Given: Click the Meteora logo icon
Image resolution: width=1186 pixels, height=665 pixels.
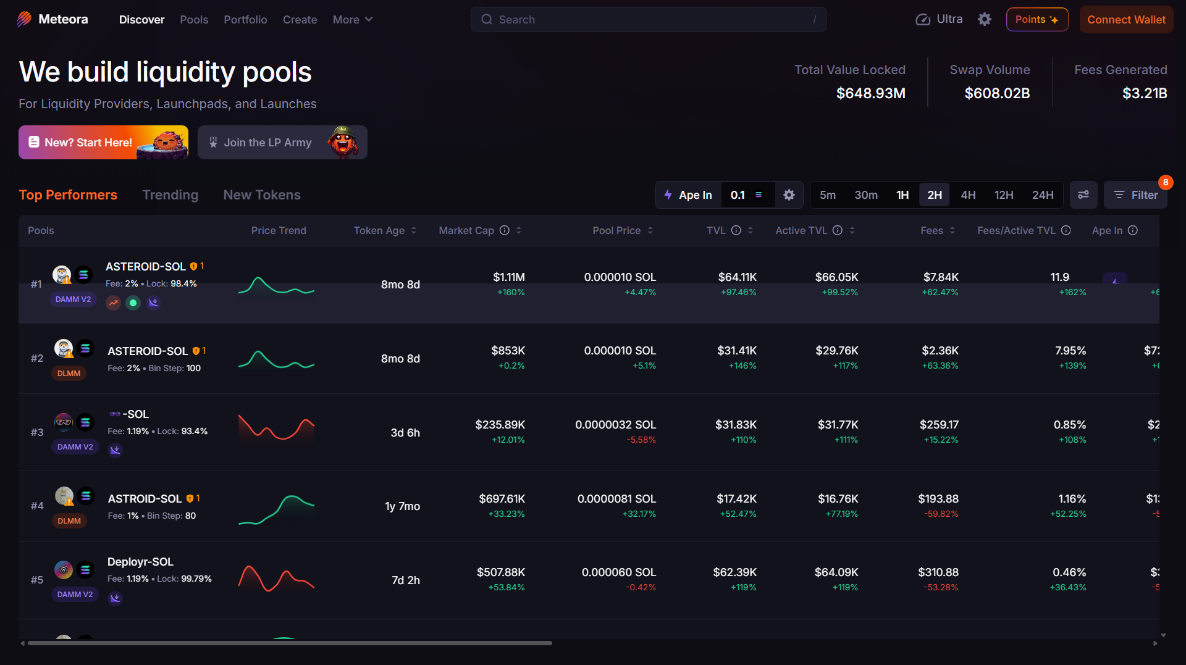Looking at the screenshot, I should tap(24, 19).
